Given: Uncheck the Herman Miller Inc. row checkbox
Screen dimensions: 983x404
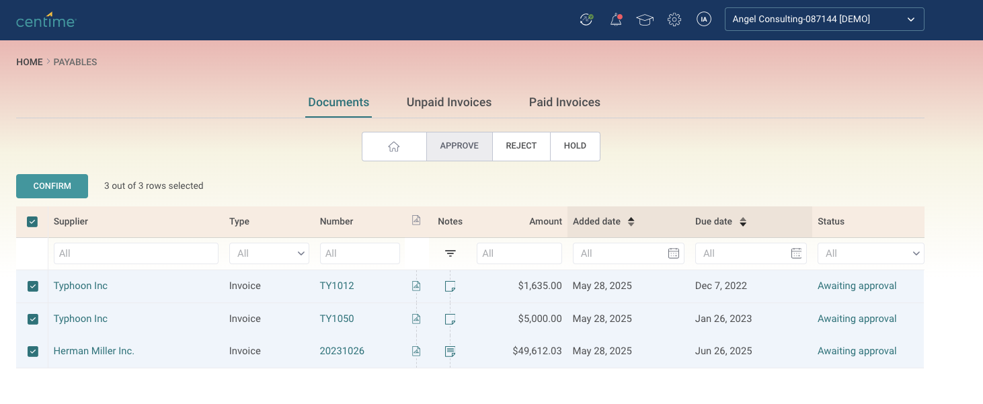Looking at the screenshot, I should pos(33,352).
